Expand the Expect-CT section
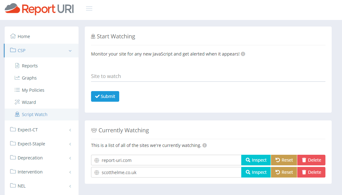342x195 pixels. pyautogui.click(x=70, y=130)
